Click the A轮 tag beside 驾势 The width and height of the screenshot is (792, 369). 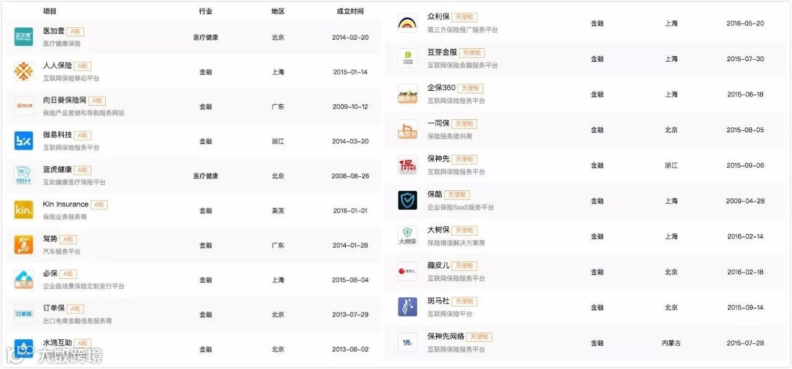pyautogui.click(x=68, y=239)
